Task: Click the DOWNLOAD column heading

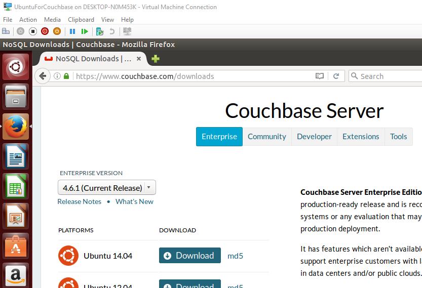Action: pos(178,230)
